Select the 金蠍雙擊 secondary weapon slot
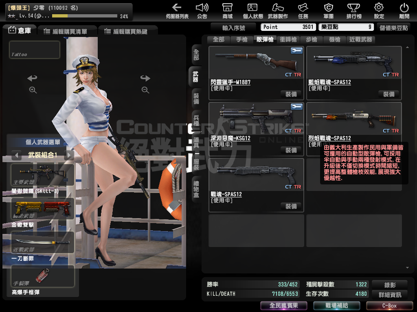417x312 pixels. (x=42, y=208)
